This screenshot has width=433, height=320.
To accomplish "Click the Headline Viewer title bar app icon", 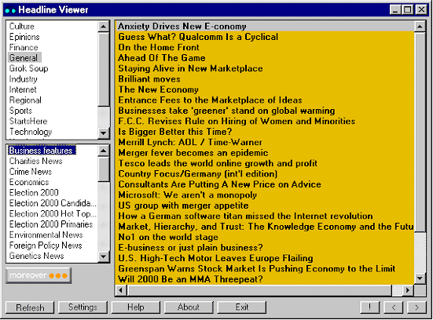I will [10, 10].
